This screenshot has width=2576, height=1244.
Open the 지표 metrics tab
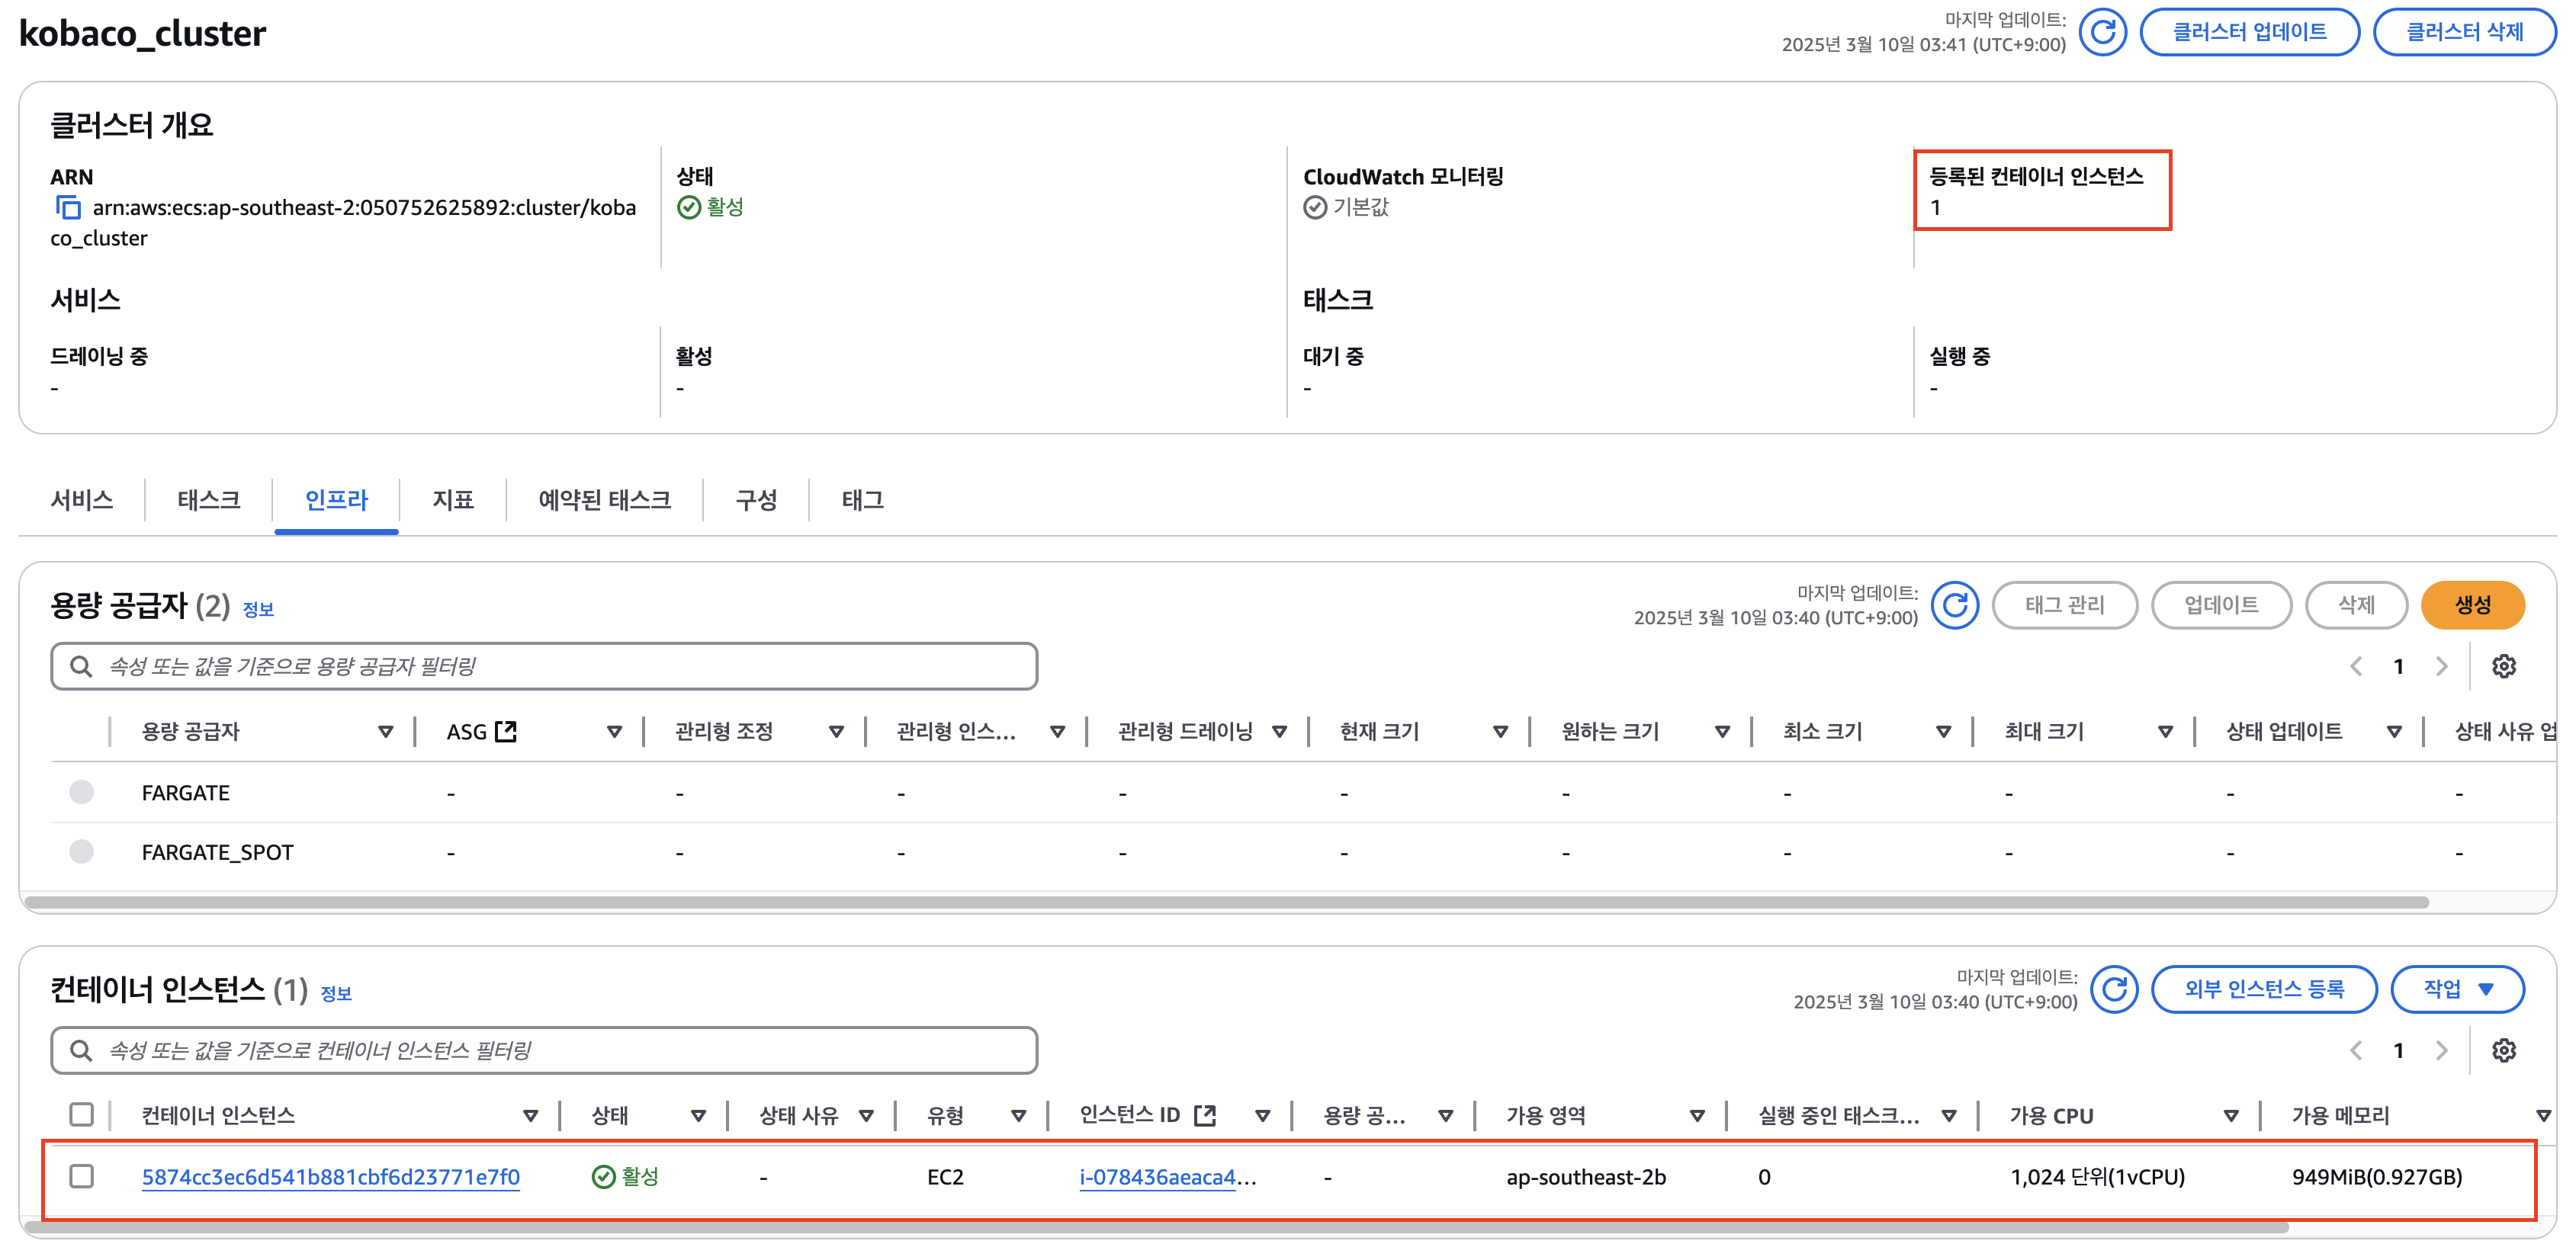(x=453, y=499)
